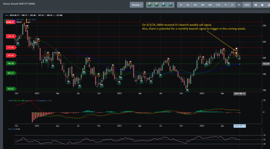The image size is (270, 149).
Task: Select the active 5Y range button
Action: click(x=239, y=5)
